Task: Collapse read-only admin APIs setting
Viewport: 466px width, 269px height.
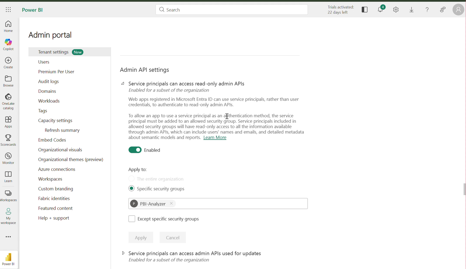Action: pyautogui.click(x=123, y=83)
